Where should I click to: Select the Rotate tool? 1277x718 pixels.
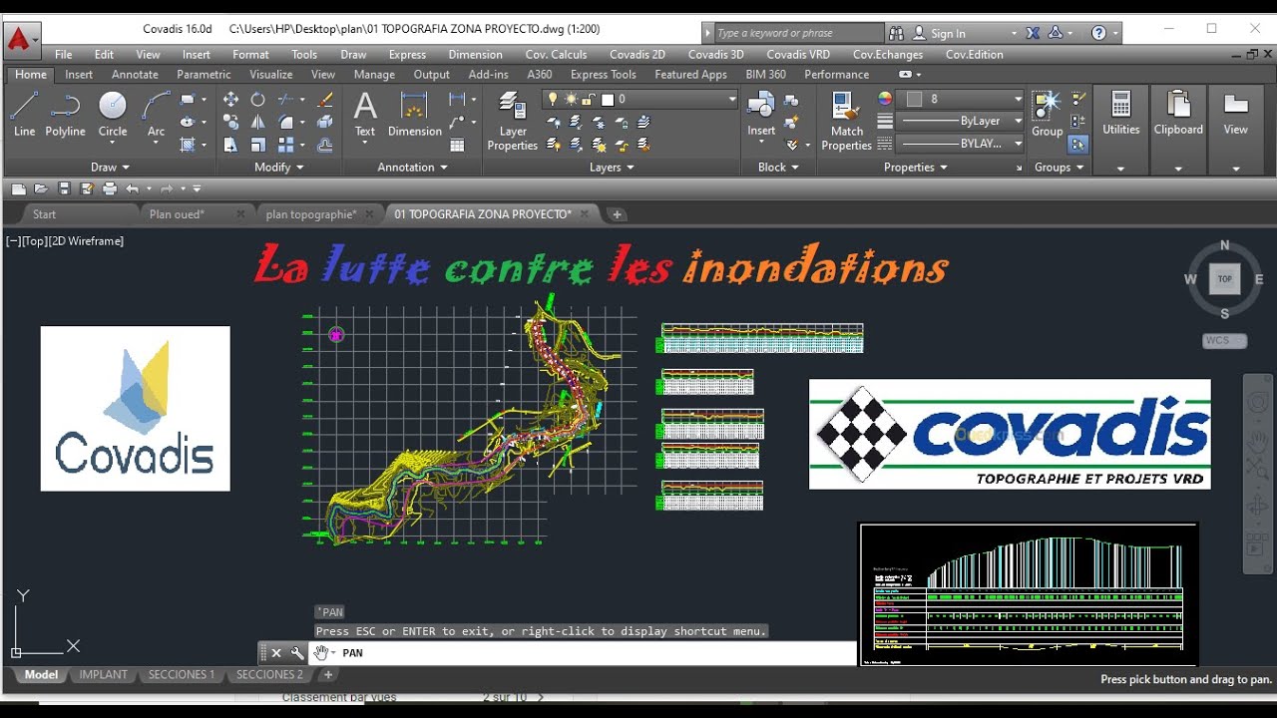pyautogui.click(x=257, y=99)
